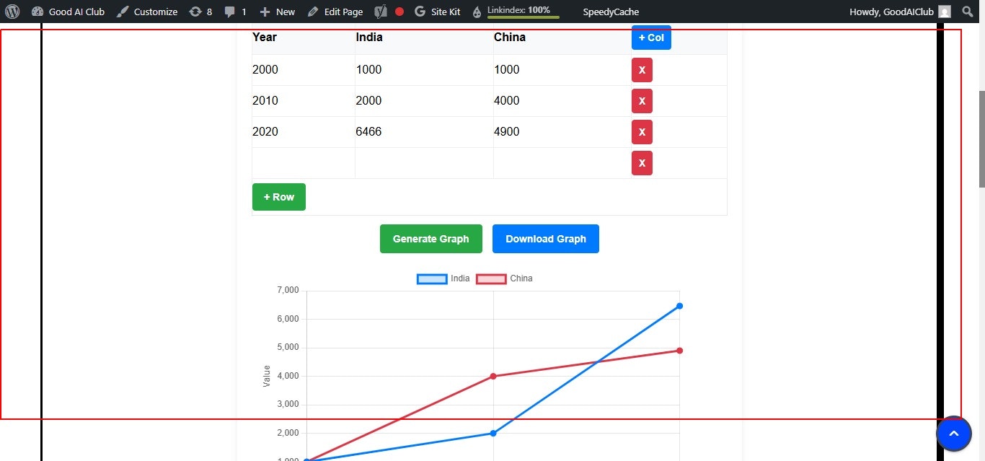Image resolution: width=985 pixels, height=461 pixels.
Task: Click the WordPress logo in the admin bar
Action: 12,12
